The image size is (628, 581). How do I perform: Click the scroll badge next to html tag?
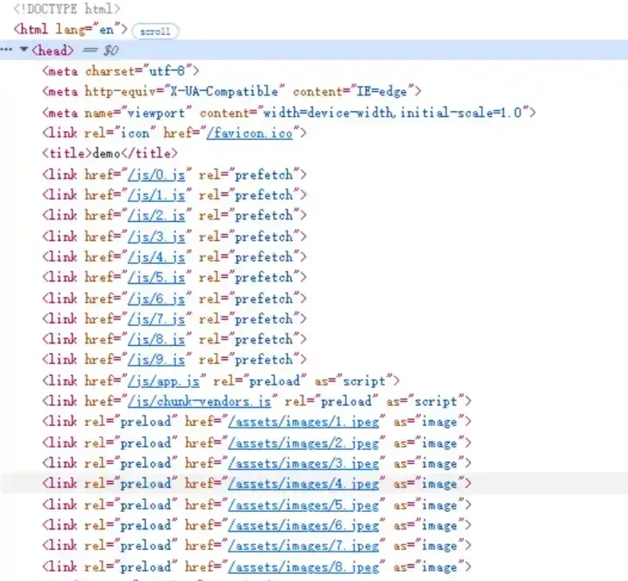155,31
